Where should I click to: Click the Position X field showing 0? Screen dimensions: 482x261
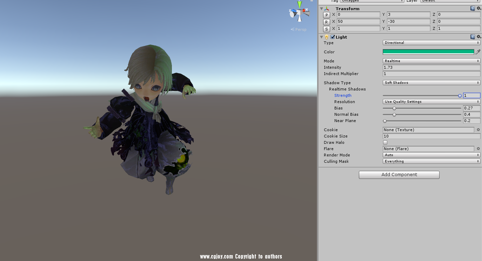point(358,15)
